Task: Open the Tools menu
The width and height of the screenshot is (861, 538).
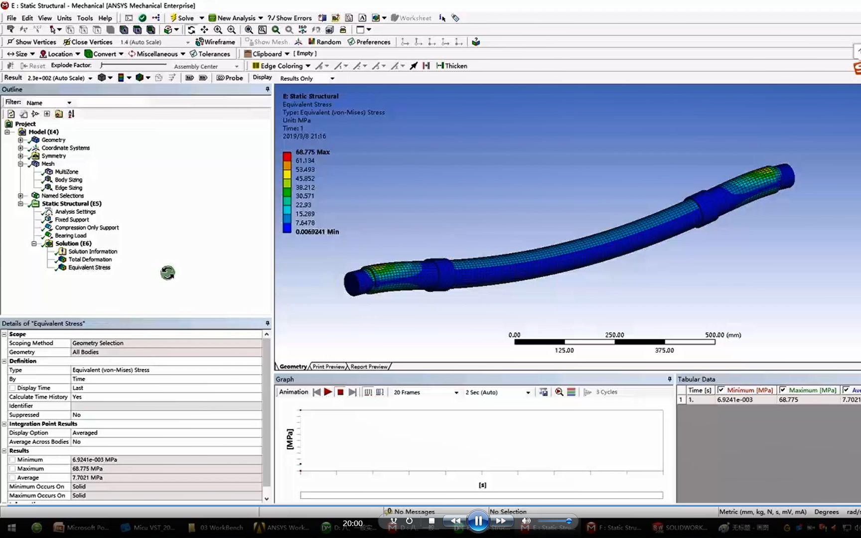Action: coord(85,18)
